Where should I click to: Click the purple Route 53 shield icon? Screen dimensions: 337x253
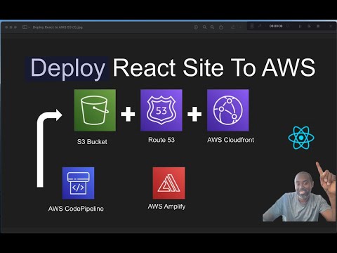click(161, 110)
